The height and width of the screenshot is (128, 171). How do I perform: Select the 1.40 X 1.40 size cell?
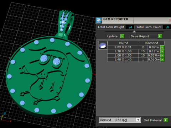click(x=123, y=59)
